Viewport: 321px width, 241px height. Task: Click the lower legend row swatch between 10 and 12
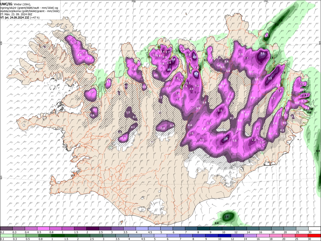(225, 235)
